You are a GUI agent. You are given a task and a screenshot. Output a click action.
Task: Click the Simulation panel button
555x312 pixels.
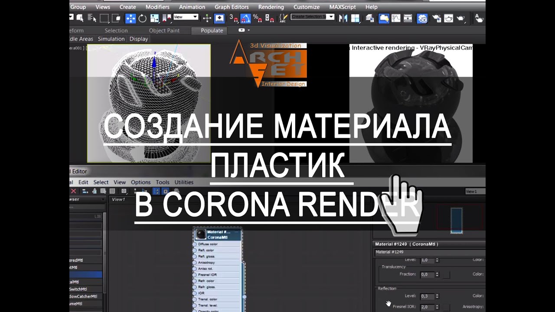111,39
